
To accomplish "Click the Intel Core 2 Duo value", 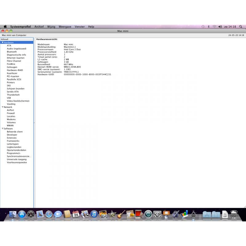I will pos(72,50).
